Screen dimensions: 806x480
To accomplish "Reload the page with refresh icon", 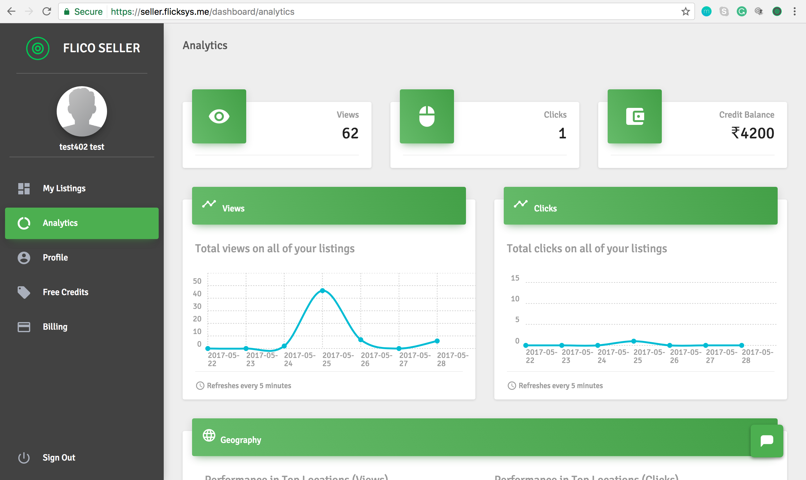I will tap(47, 12).
